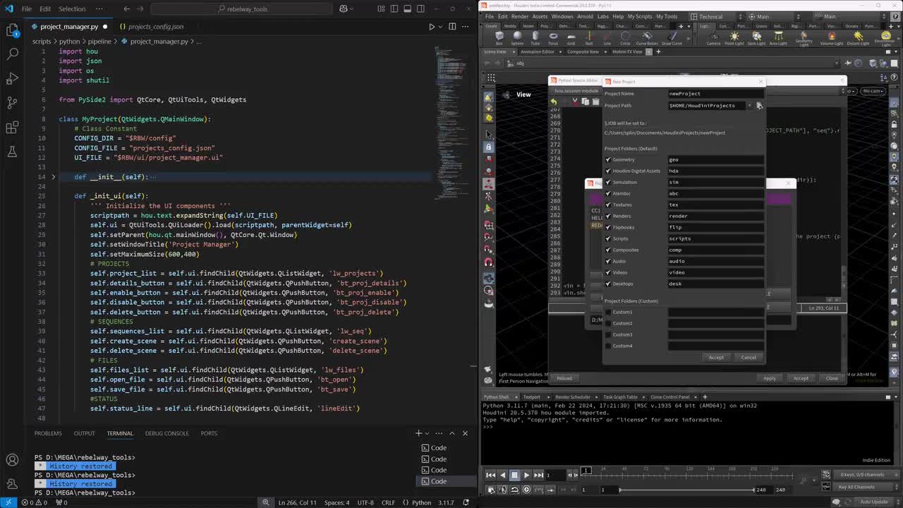Open the VS Code Explorer view

[x=12, y=30]
